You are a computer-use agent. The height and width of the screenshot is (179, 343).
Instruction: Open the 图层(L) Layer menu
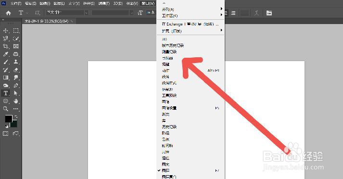pyautogui.click(x=59, y=3)
